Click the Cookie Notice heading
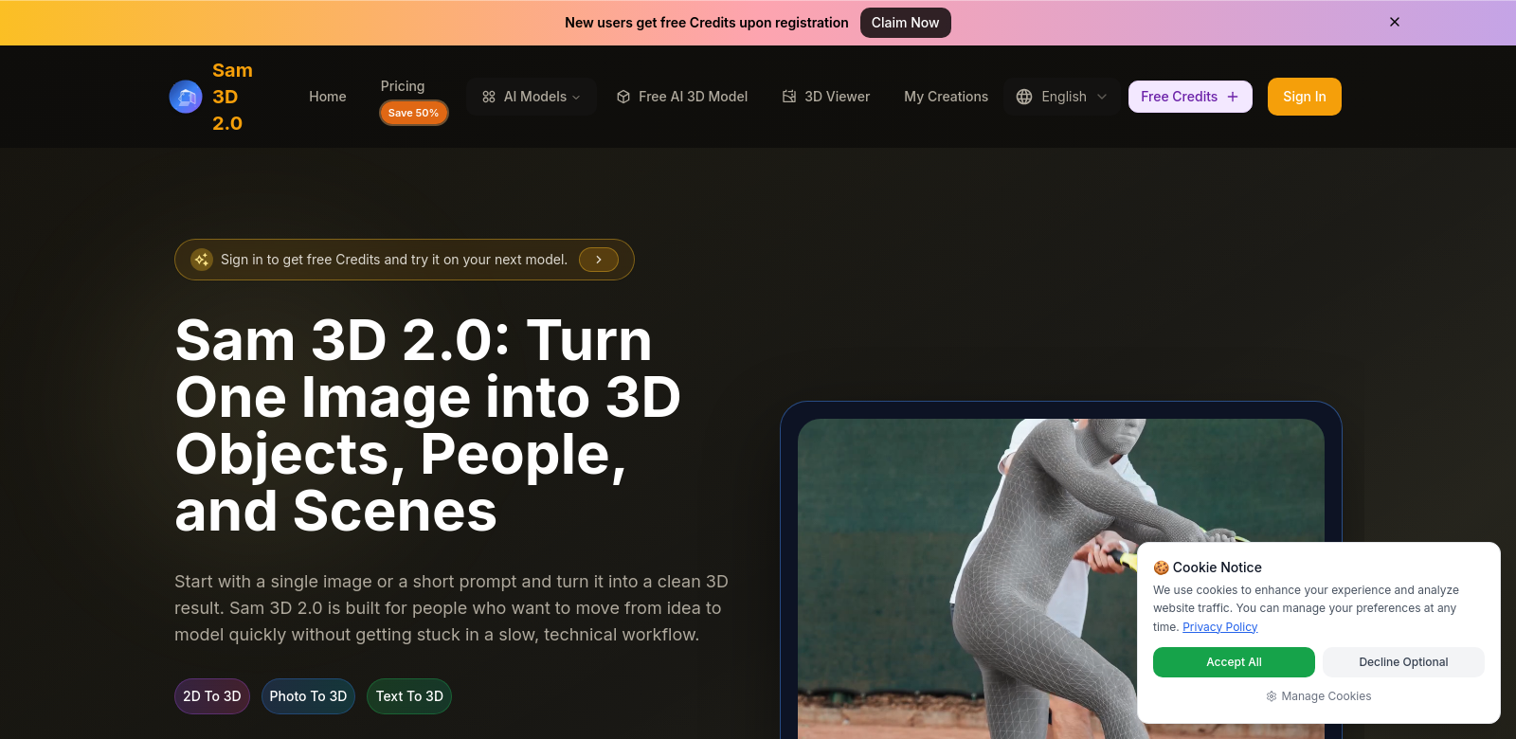The width and height of the screenshot is (1516, 739). (x=1208, y=568)
